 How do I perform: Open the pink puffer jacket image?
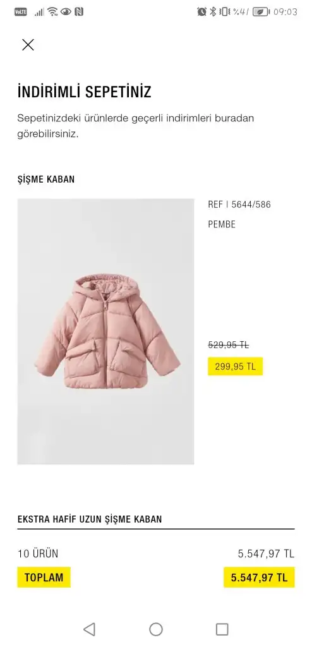pos(105,331)
